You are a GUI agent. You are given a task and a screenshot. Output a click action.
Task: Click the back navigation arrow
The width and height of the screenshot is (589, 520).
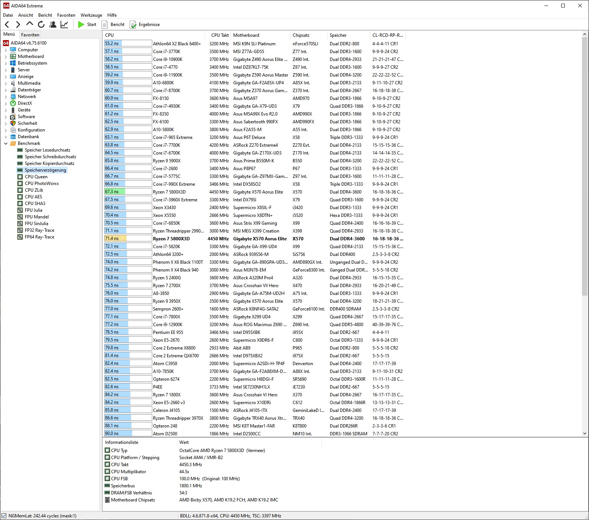(x=7, y=25)
